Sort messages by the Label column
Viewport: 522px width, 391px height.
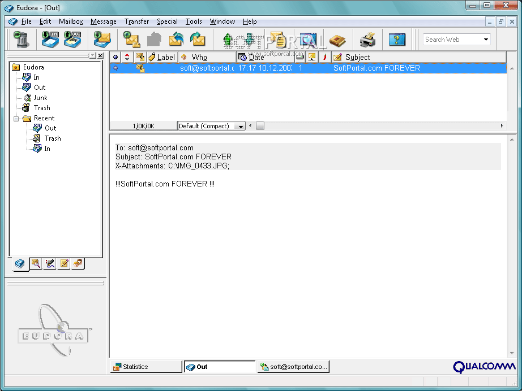[x=162, y=57]
